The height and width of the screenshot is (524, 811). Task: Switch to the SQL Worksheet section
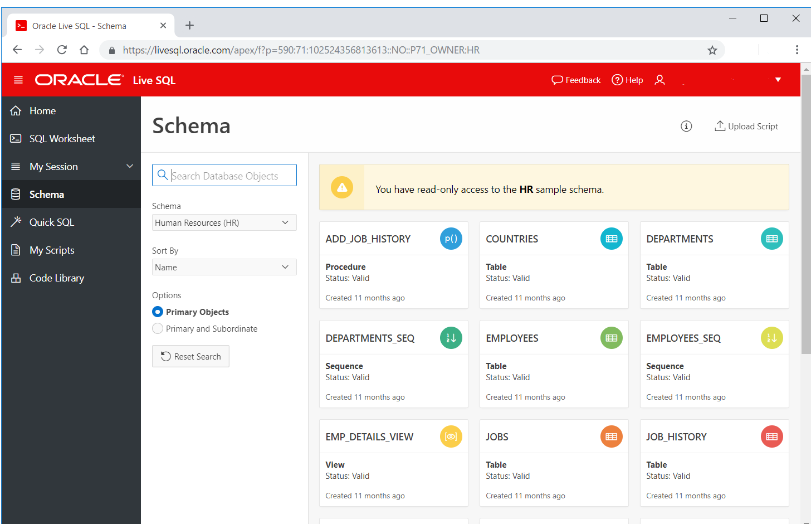point(63,138)
